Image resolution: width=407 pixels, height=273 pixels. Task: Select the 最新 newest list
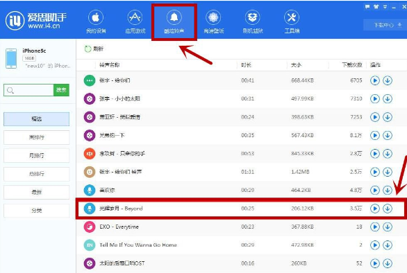37,192
